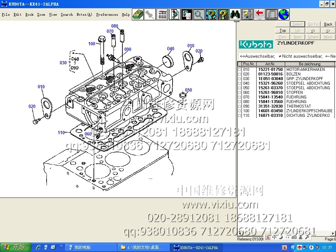Click the stacked index cards icon
Image resolution: width=336 pixels, height=252 pixels.
[x=138, y=14]
